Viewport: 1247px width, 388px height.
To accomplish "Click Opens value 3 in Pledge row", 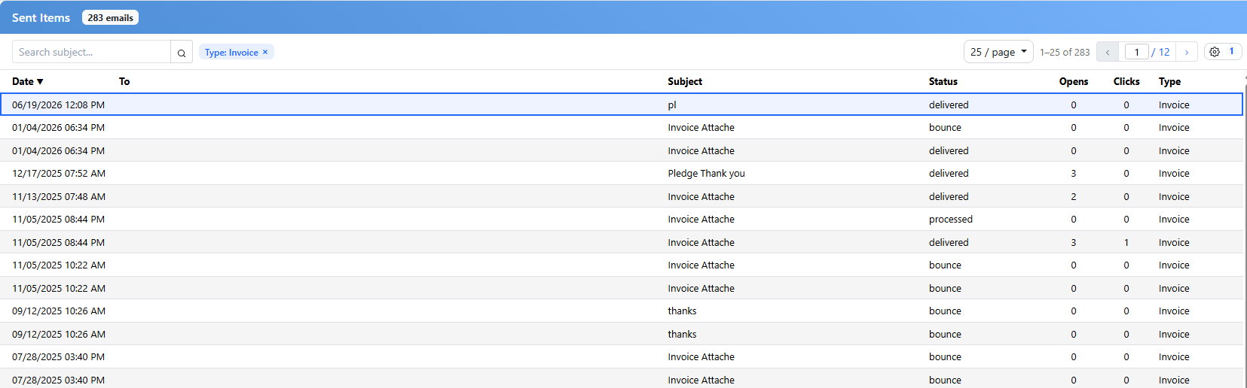I will [1074, 174].
